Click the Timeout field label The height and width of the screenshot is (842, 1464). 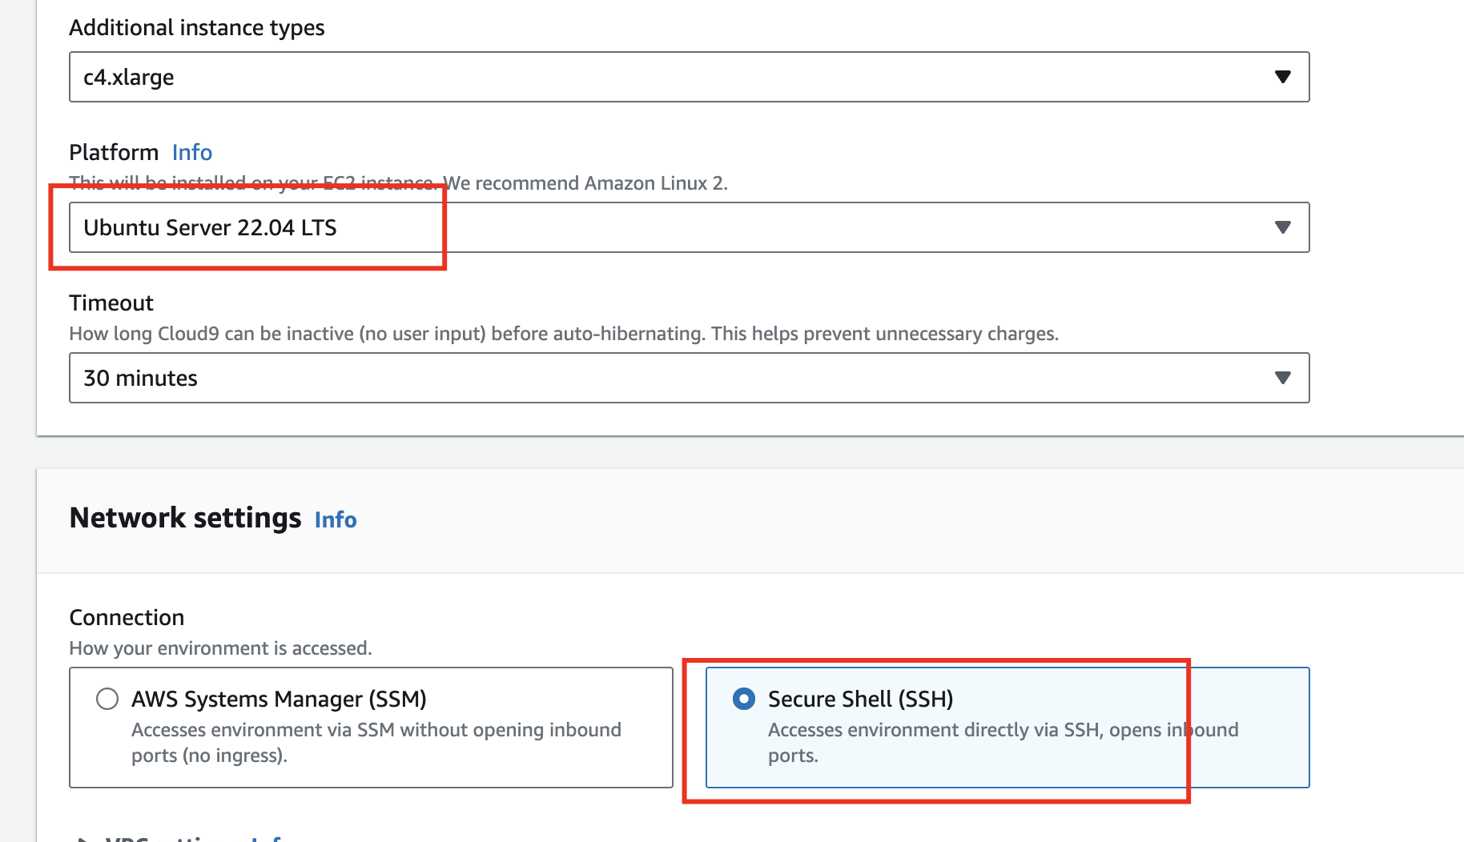coord(111,303)
